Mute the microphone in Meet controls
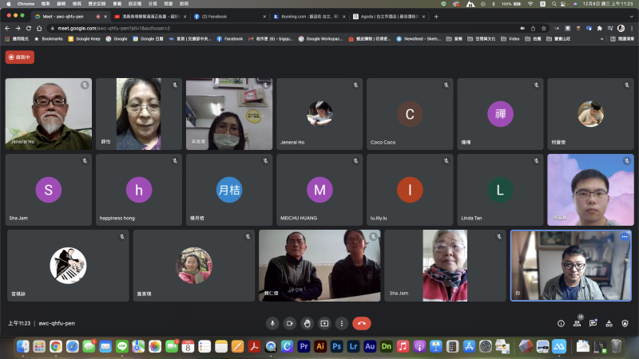Image resolution: width=639 pixels, height=359 pixels. tap(272, 323)
